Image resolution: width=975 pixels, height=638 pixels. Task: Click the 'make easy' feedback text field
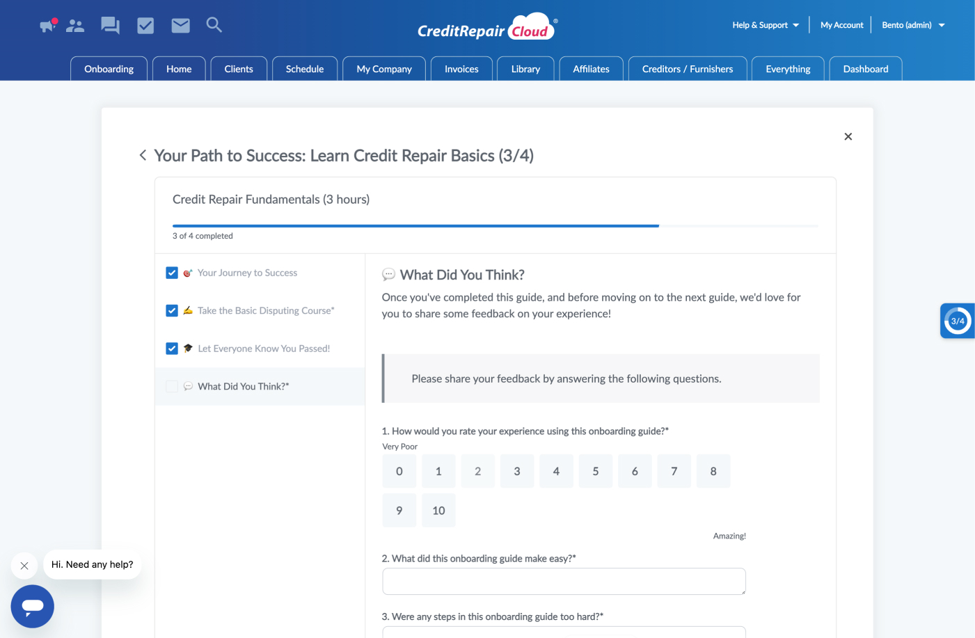[564, 581]
